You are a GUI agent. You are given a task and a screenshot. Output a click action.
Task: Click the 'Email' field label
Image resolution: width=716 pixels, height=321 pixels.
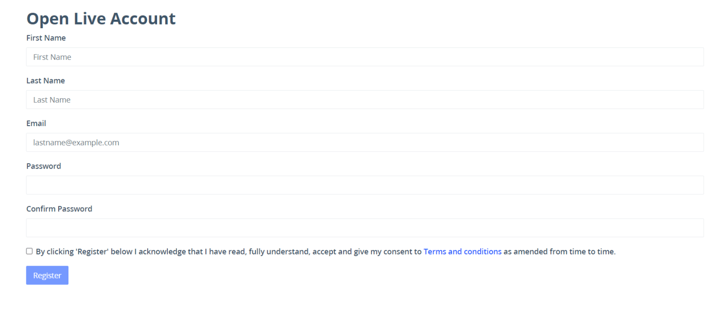(x=36, y=123)
